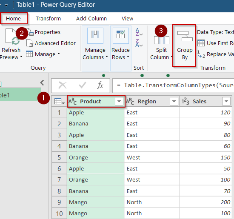Change the Product column data type icon
234x219 pixels.
point(72,102)
